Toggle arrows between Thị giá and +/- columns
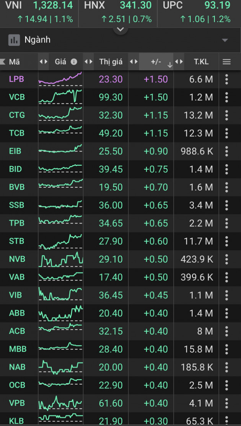The image size is (241, 426). [134, 62]
